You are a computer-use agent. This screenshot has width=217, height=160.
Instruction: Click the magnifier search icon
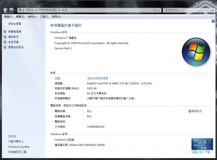click(x=212, y=10)
